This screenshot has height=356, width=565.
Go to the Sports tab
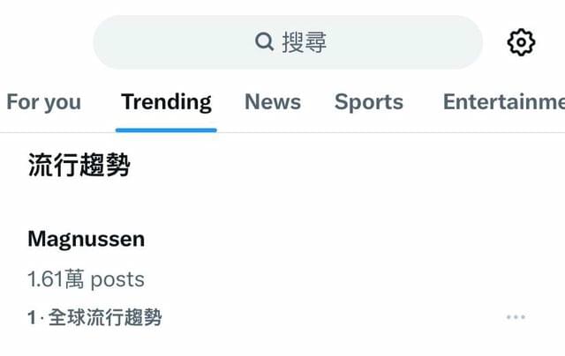[x=369, y=102]
